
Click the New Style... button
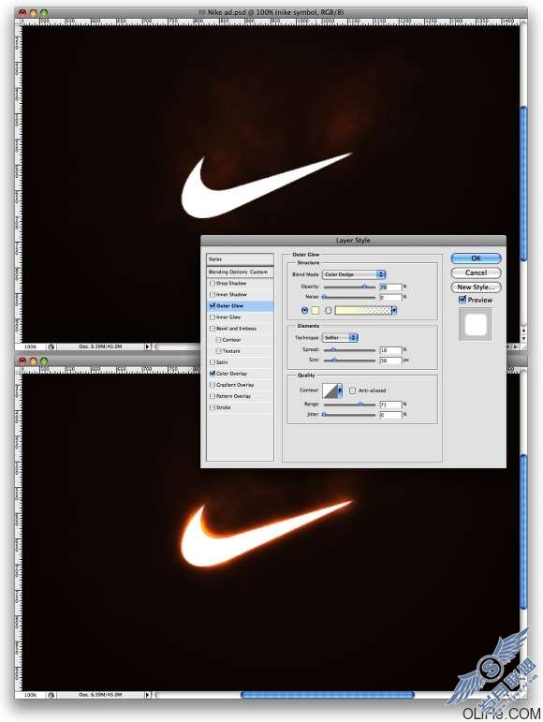476,287
